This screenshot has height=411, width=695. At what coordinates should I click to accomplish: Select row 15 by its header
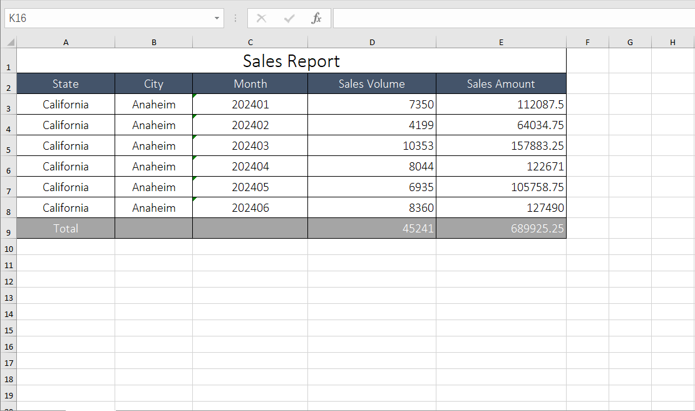[x=8, y=330]
